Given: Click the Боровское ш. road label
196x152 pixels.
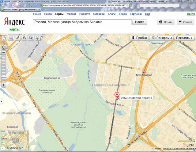Looking at the screenshot, I should 52,78.
